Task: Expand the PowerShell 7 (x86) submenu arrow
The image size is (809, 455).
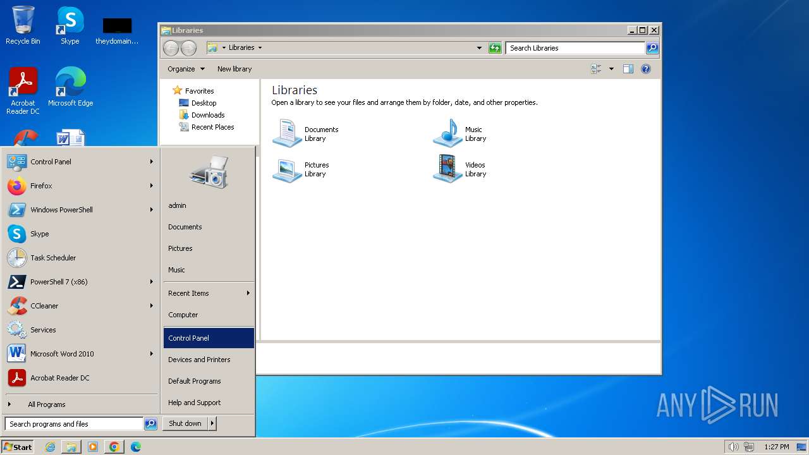Action: tap(152, 282)
